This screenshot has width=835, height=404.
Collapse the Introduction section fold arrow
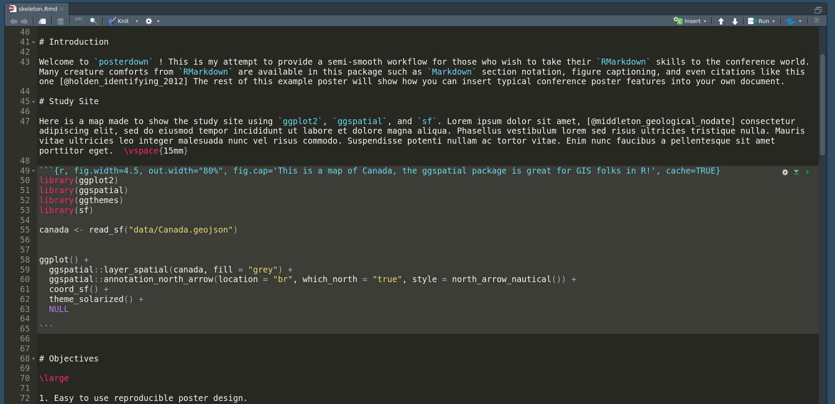point(33,43)
